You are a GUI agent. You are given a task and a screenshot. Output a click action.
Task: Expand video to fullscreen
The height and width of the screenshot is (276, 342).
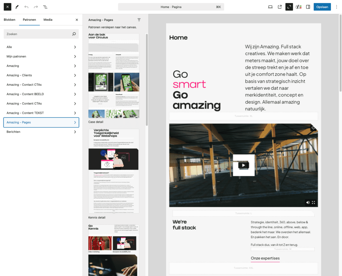click(x=313, y=203)
